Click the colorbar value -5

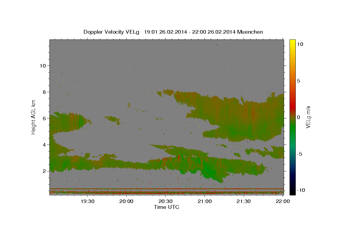pyautogui.click(x=300, y=154)
